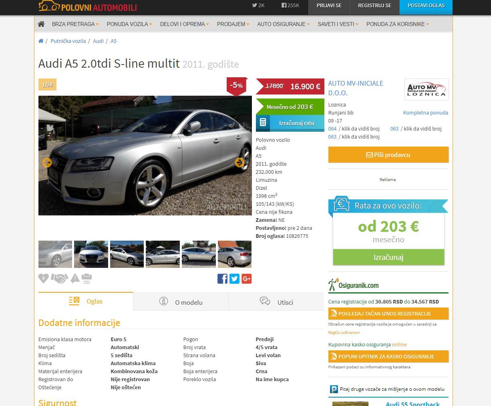Open the AUTO MV-INICIALE D.O.O. dealer link
Viewport: 491px width, 406px height.
356,88
